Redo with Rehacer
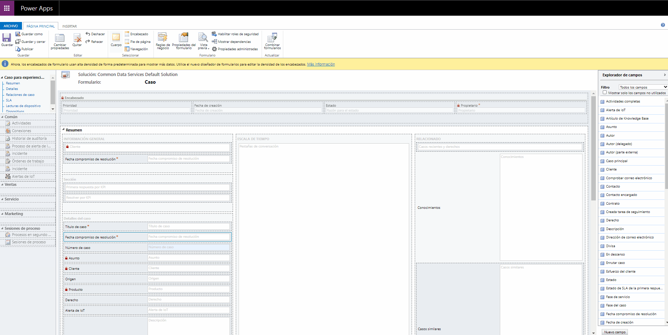The image size is (668, 335). pyautogui.click(x=94, y=42)
